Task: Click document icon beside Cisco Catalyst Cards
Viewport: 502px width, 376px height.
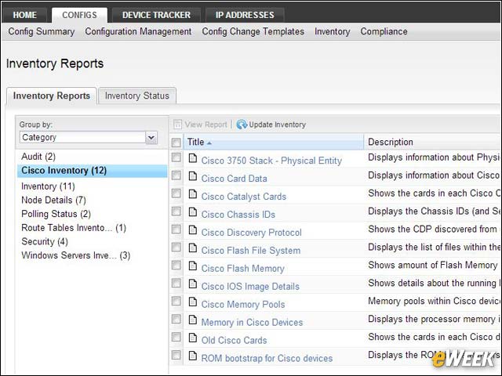Action: click(x=192, y=193)
